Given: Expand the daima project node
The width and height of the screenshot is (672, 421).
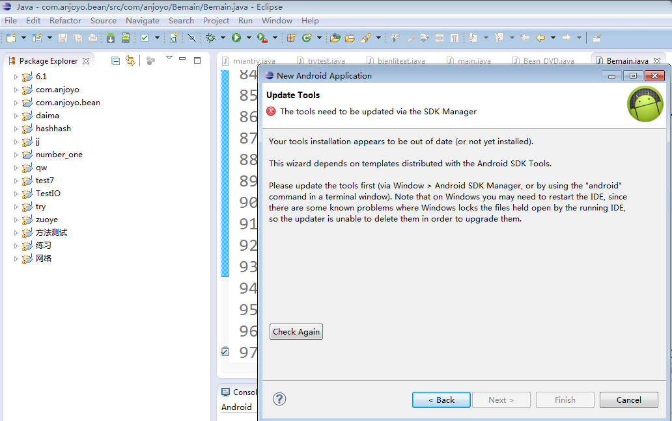Looking at the screenshot, I should 16,116.
